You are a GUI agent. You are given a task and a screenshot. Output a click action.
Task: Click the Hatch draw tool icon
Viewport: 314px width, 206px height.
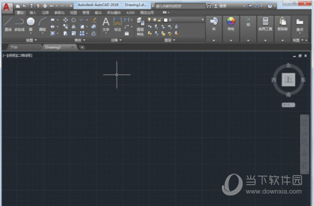click(x=53, y=33)
